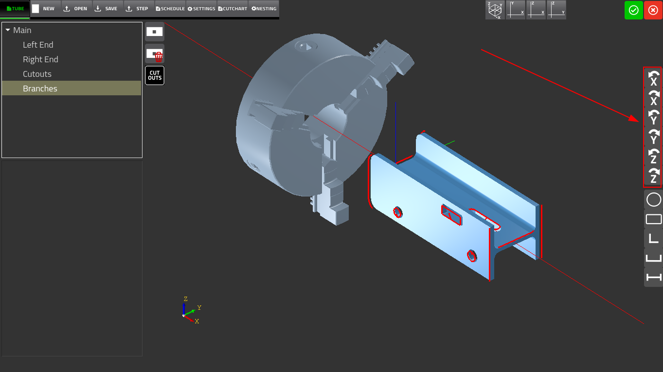The height and width of the screenshot is (372, 663).
Task: Select the round tube profile icon
Action: pyautogui.click(x=653, y=199)
